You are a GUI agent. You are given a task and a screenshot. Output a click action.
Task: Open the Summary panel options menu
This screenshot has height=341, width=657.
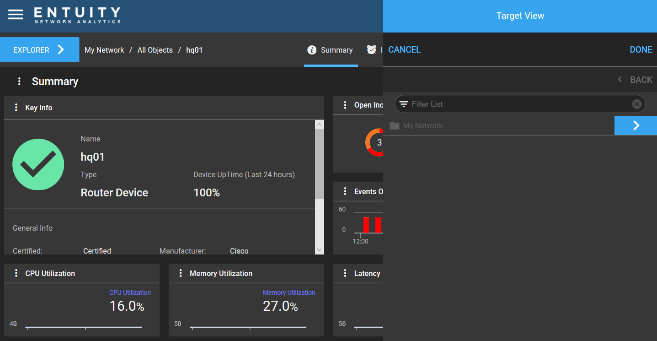(19, 81)
